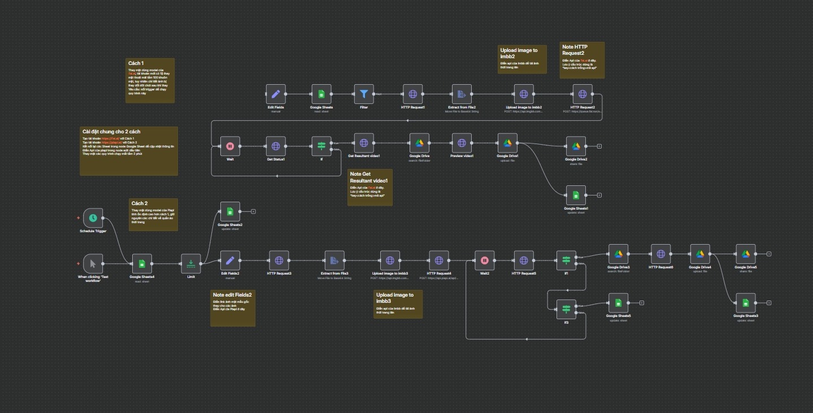Click the true output of the If1 node

(x=577, y=257)
